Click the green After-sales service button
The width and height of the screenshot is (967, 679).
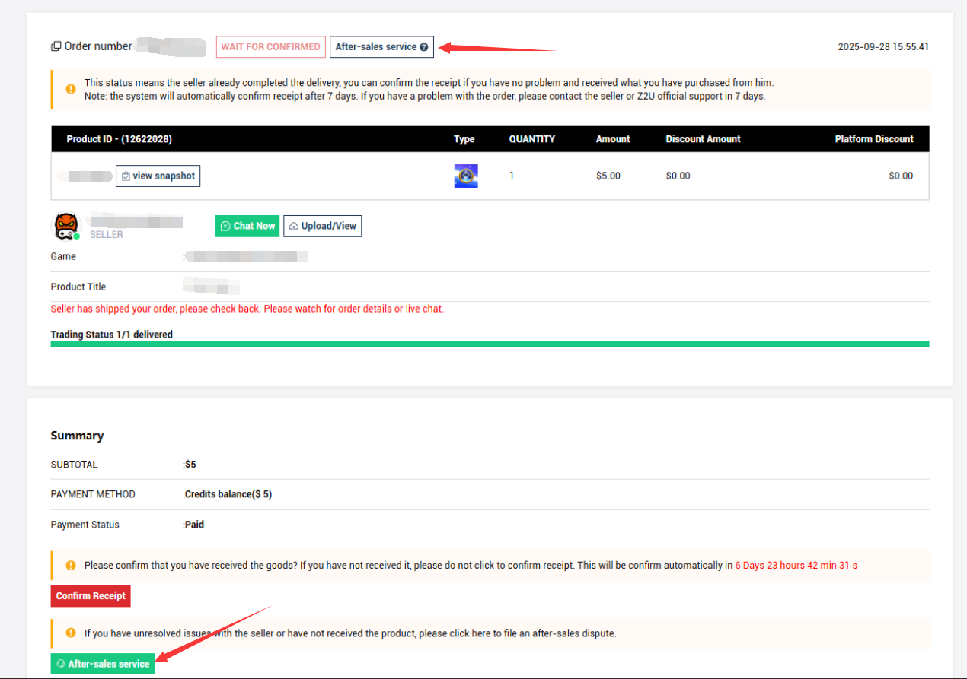point(103,664)
